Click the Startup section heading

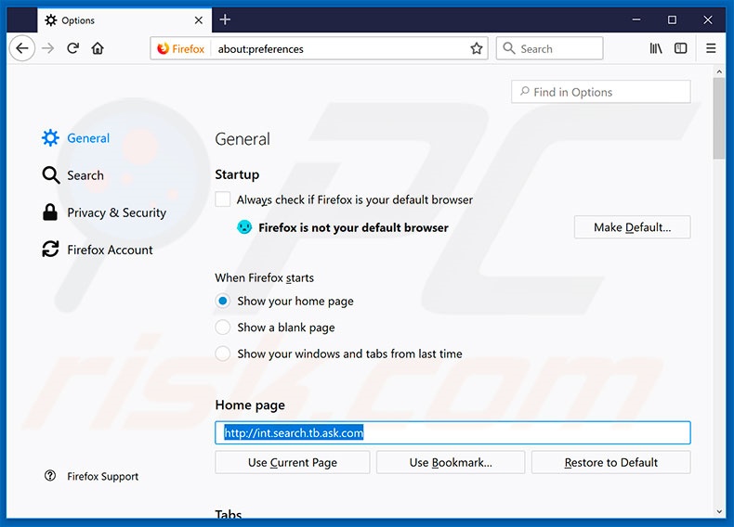237,174
